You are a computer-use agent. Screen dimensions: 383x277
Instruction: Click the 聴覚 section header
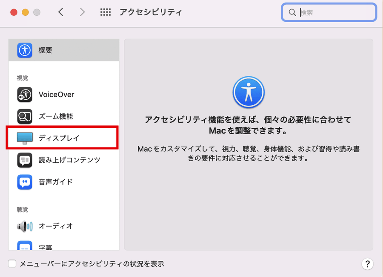tap(23, 210)
